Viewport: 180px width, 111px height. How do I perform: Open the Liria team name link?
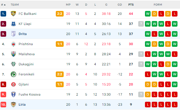tap(22, 105)
